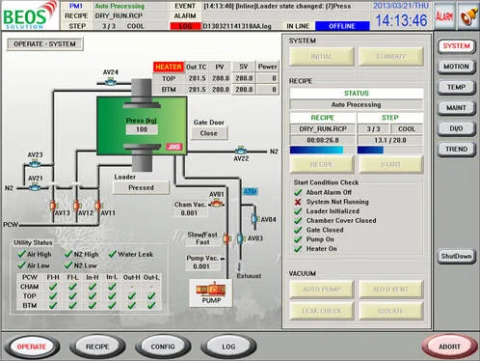Click the red JIG indicator
480x361 pixels.
174,147
